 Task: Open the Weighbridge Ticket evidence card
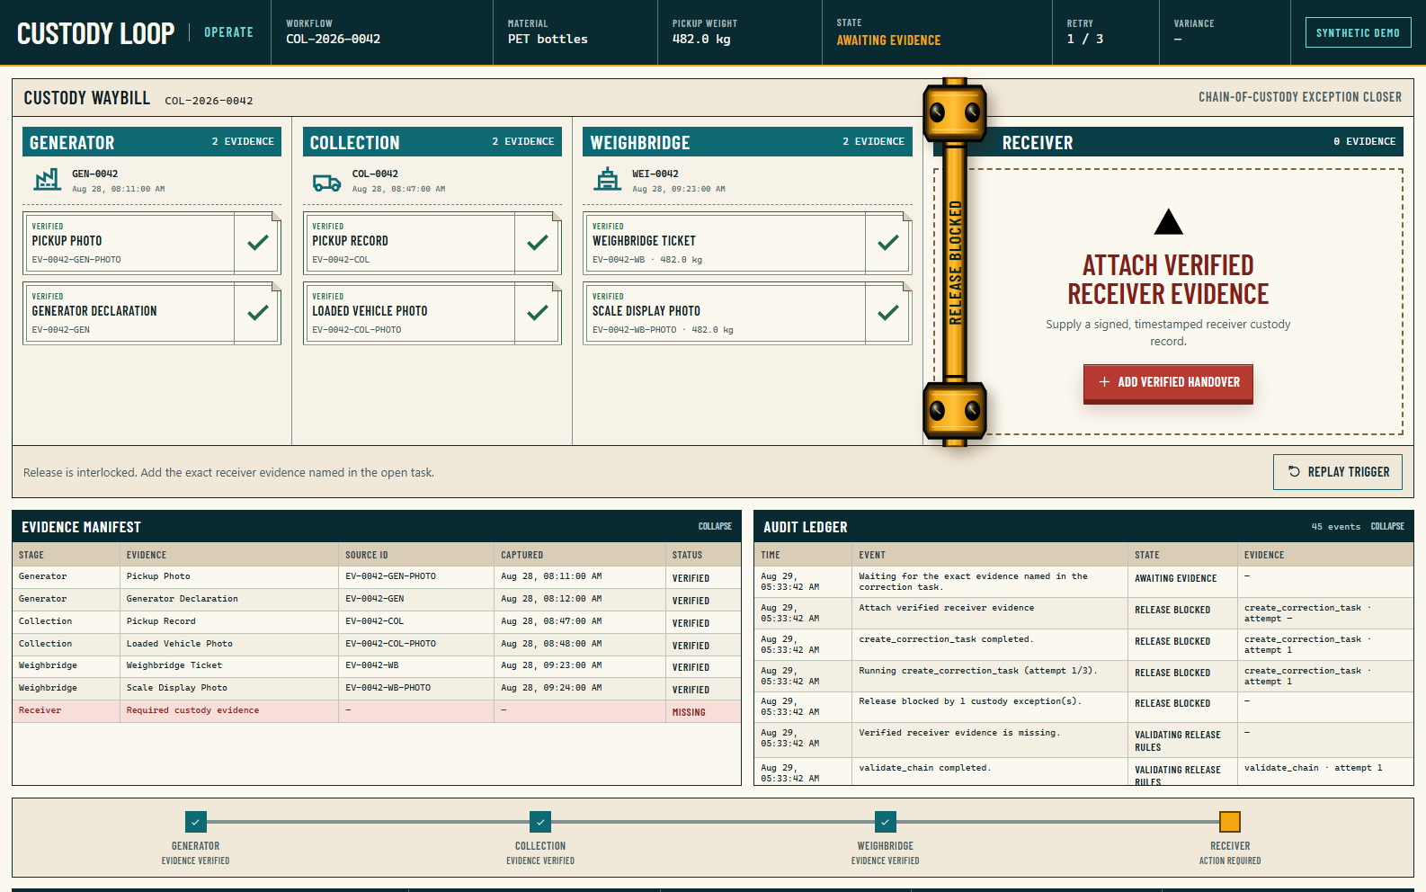(x=747, y=243)
